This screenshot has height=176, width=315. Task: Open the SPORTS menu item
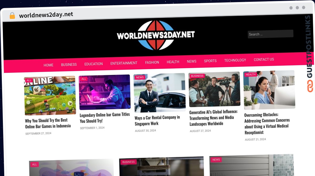coord(210,61)
